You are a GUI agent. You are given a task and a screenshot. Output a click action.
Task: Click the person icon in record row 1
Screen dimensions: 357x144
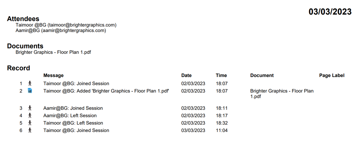click(30, 84)
